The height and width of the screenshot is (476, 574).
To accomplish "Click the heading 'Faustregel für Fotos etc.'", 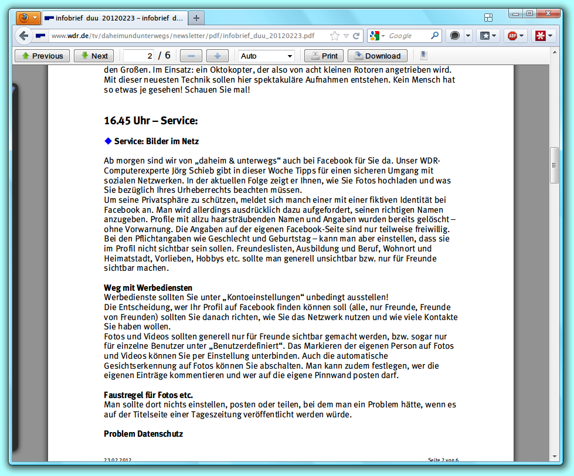I will point(148,395).
